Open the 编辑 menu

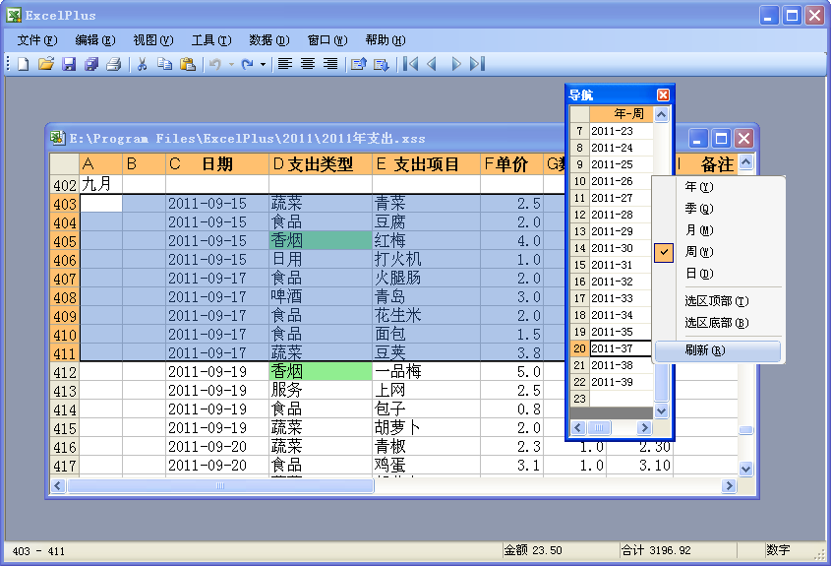pyautogui.click(x=95, y=40)
